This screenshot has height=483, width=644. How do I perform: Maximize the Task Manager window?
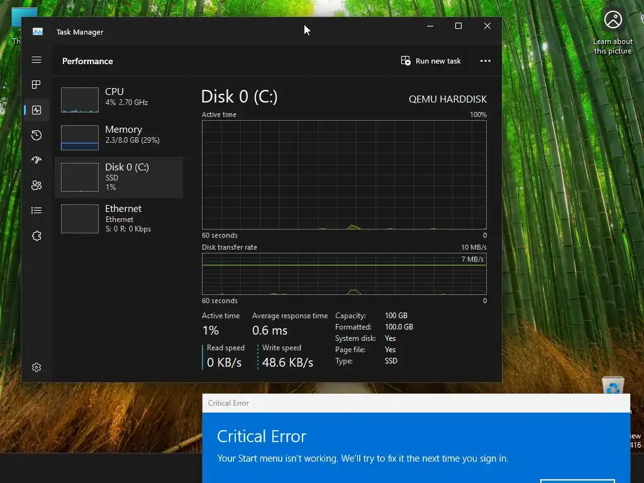(458, 26)
